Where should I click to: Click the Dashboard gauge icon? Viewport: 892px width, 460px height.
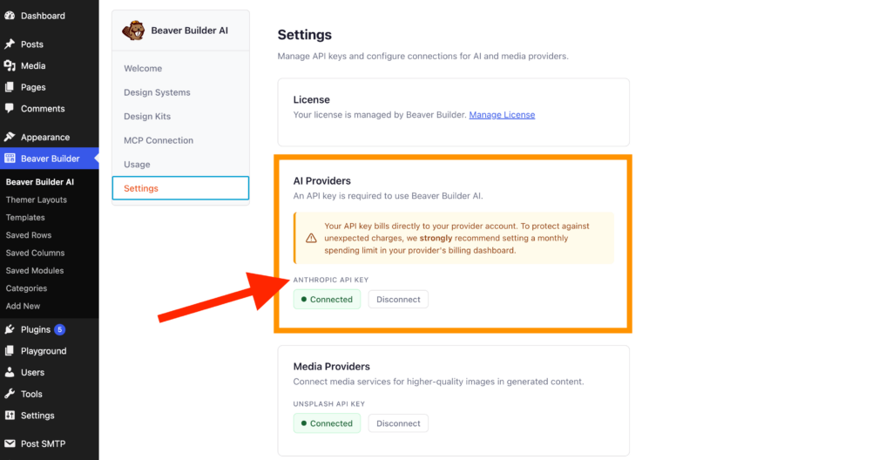tap(9, 16)
